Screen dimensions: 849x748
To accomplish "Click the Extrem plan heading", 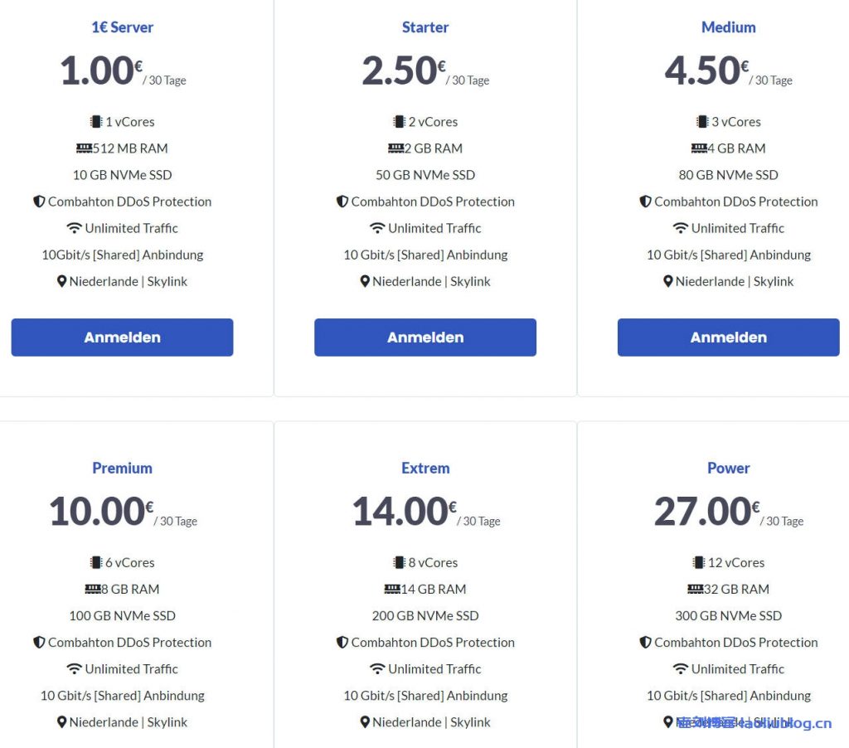I will click(x=424, y=468).
